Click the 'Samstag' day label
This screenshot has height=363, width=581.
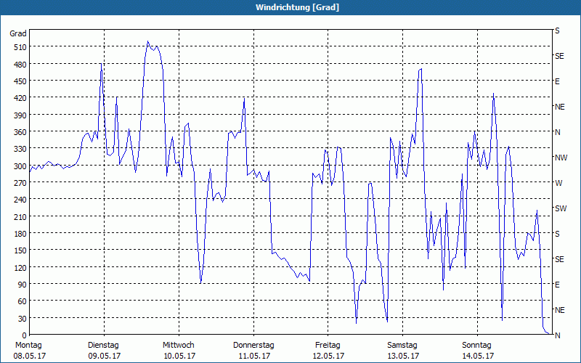coord(402,346)
